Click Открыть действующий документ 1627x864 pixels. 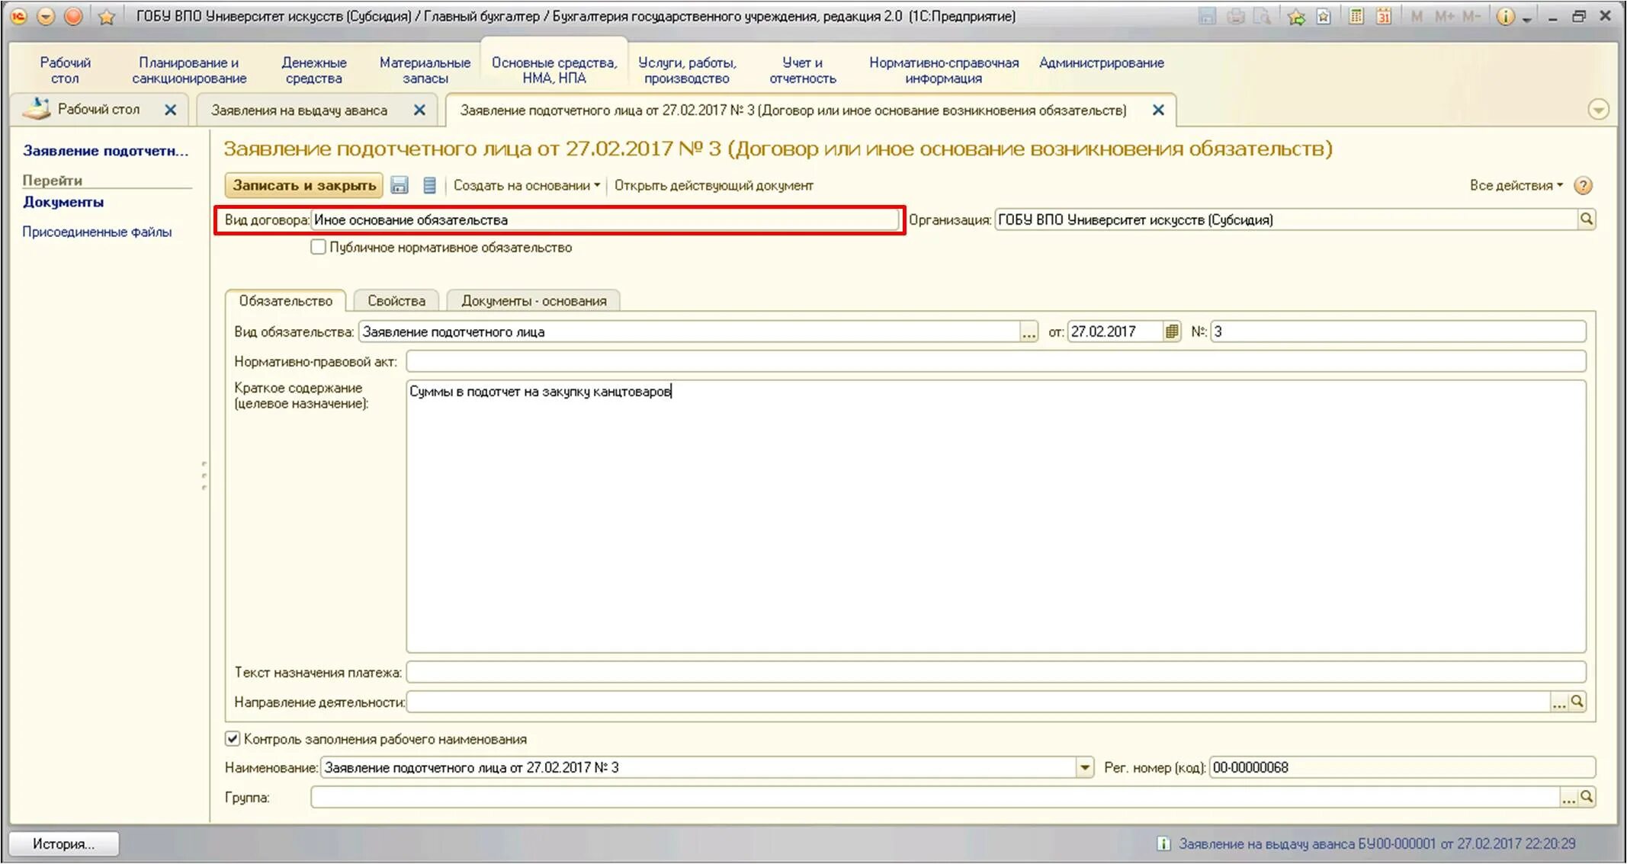coord(714,185)
